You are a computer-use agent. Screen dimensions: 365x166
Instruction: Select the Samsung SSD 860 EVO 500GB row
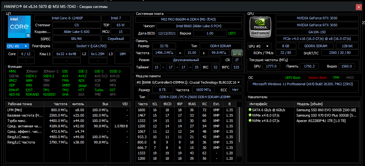[x=303, y=110]
